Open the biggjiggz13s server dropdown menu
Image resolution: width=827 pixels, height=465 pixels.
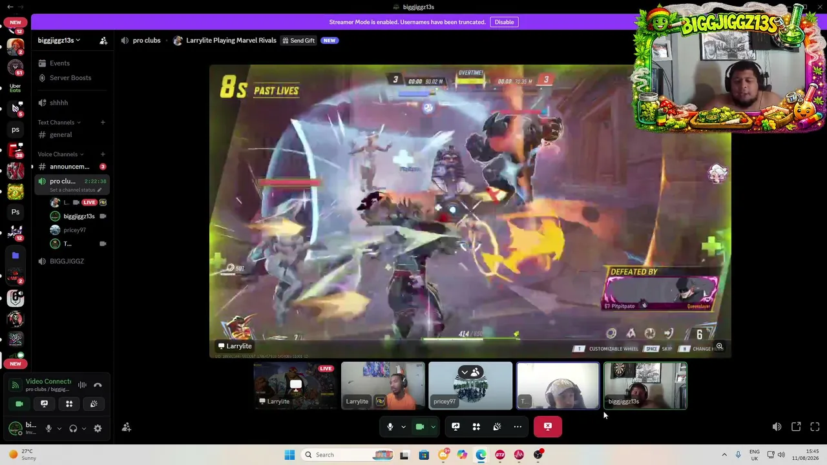tap(59, 40)
